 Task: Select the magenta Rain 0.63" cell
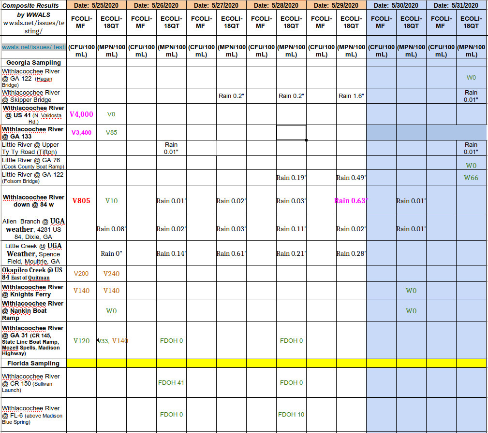[351, 201]
